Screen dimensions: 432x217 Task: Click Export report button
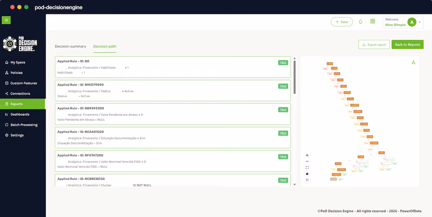tap(374, 45)
